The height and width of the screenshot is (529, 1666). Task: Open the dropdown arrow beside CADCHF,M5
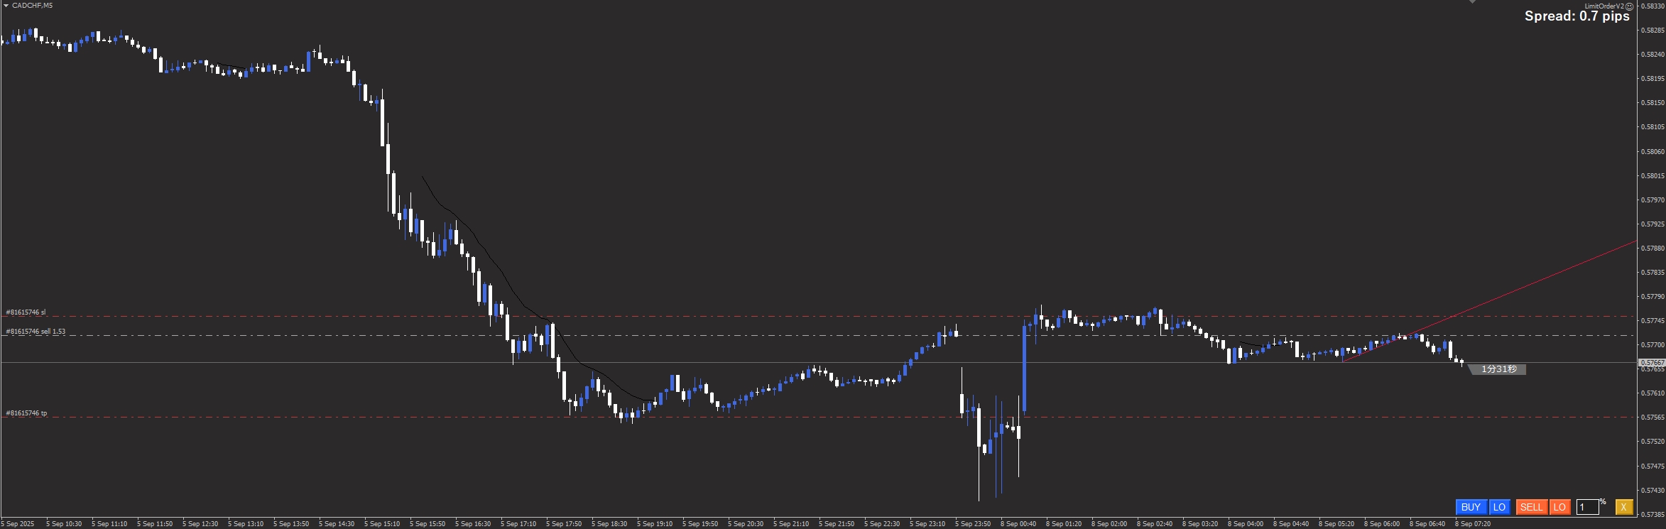coord(6,6)
